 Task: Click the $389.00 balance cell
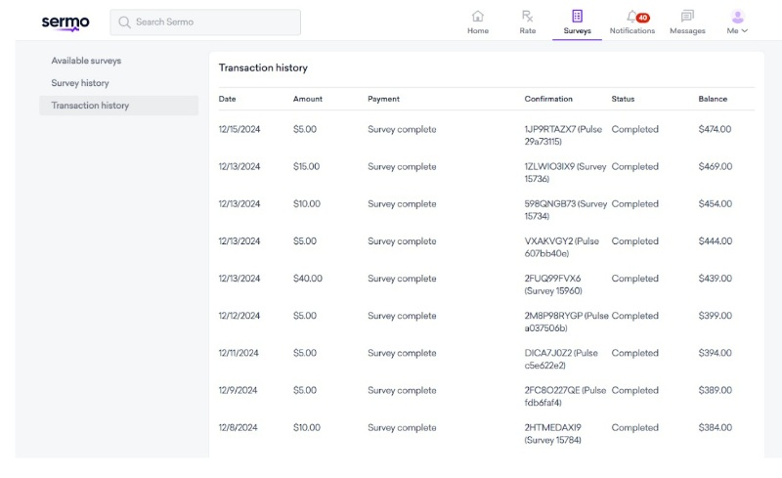coord(716,390)
